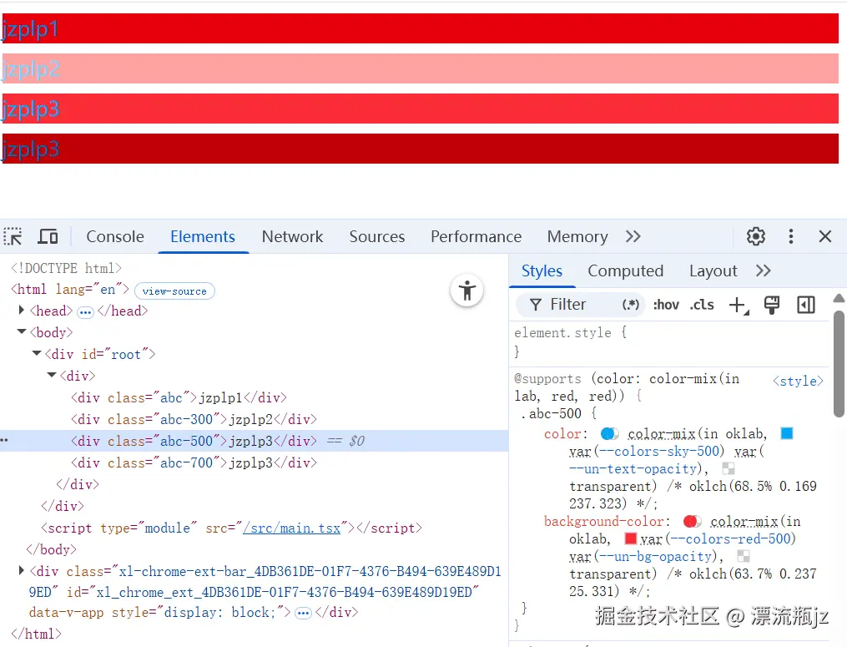Click the .abc-500 selector text

point(551,414)
